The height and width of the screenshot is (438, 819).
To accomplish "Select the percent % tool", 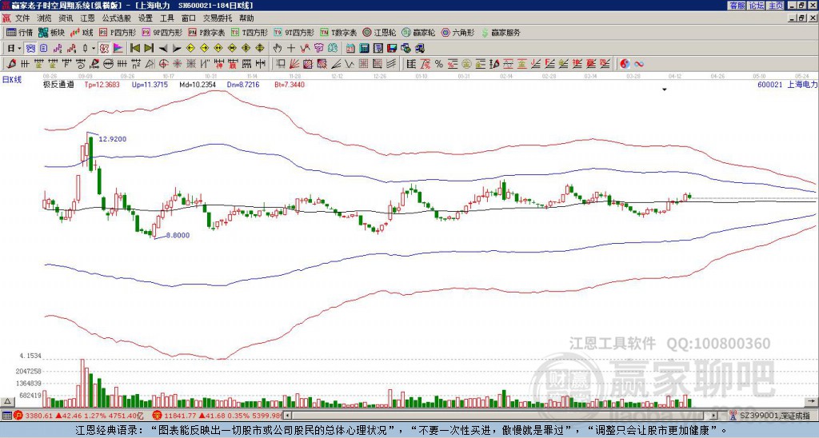I will click(x=439, y=64).
